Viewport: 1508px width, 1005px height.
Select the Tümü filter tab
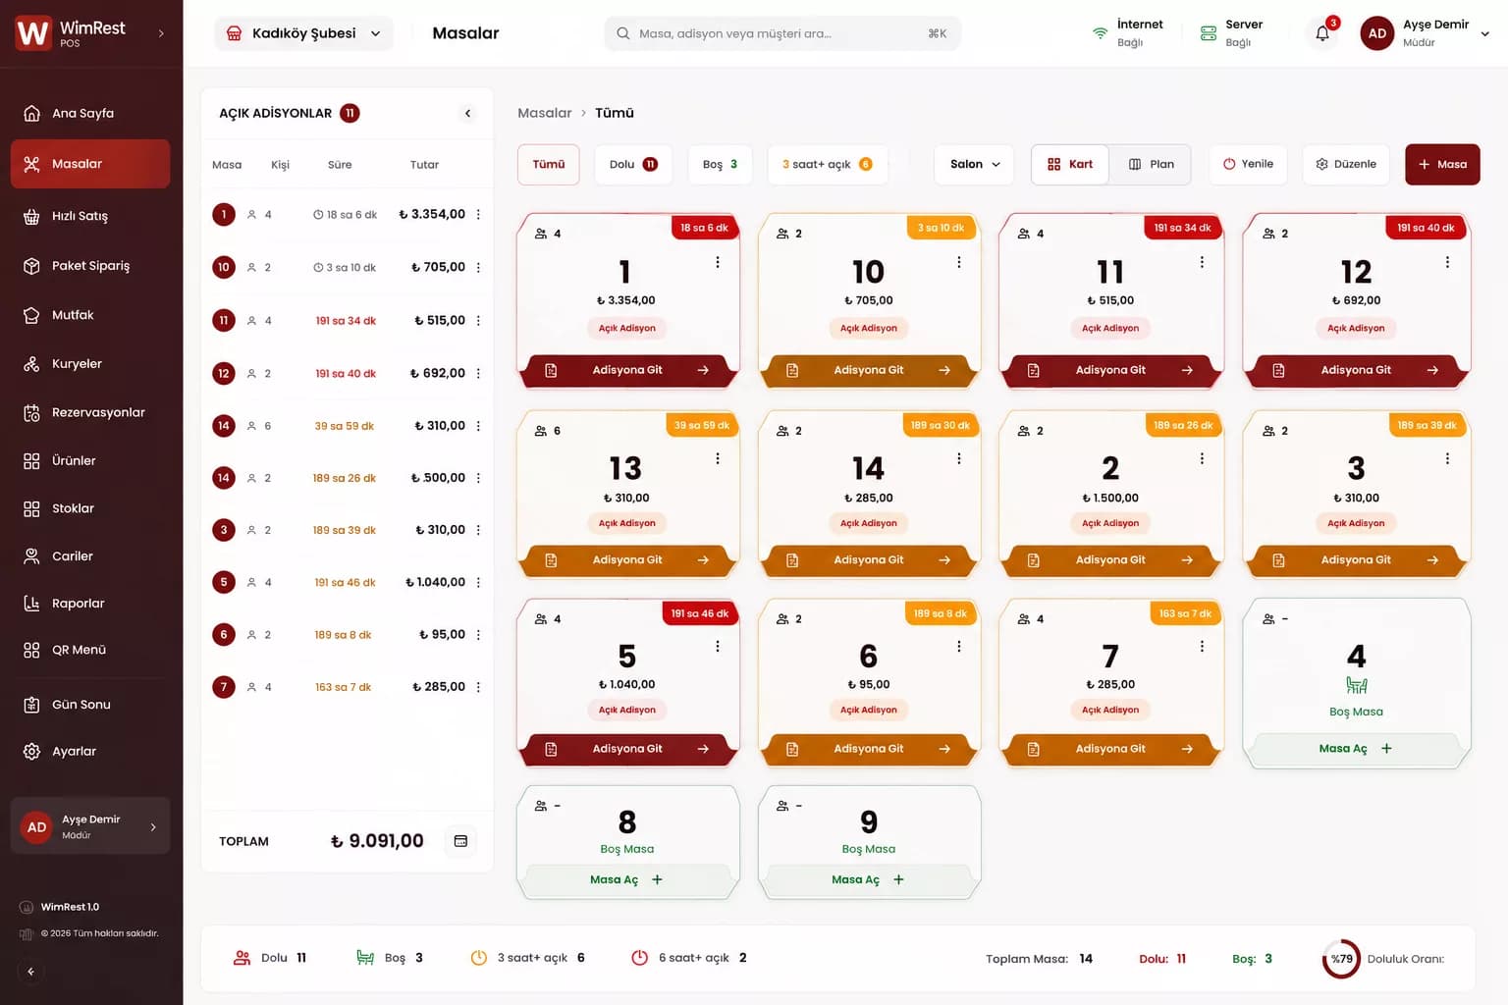click(549, 165)
